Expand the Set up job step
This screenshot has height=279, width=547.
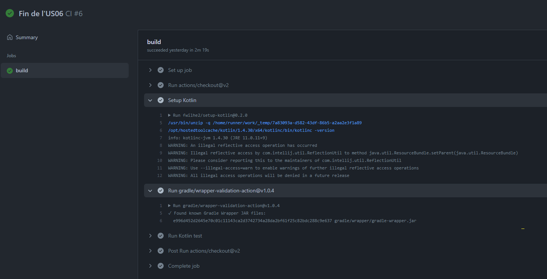(x=150, y=70)
